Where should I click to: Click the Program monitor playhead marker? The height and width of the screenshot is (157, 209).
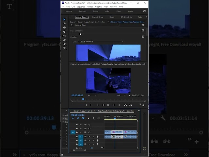(x=83, y=99)
